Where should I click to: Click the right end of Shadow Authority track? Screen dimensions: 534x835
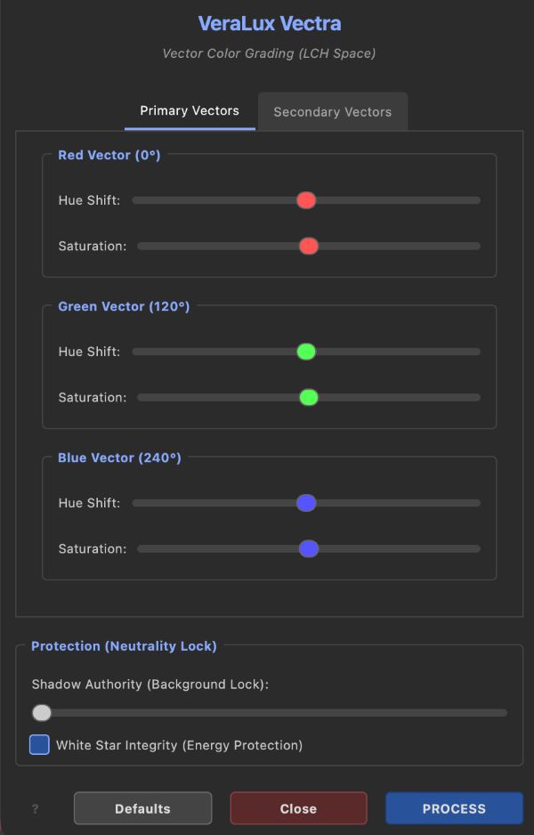click(x=503, y=712)
